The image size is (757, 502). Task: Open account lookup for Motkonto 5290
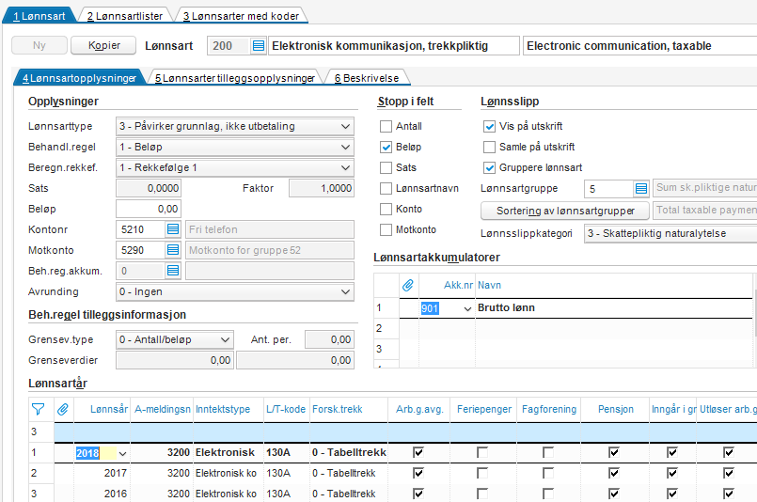[x=172, y=250]
